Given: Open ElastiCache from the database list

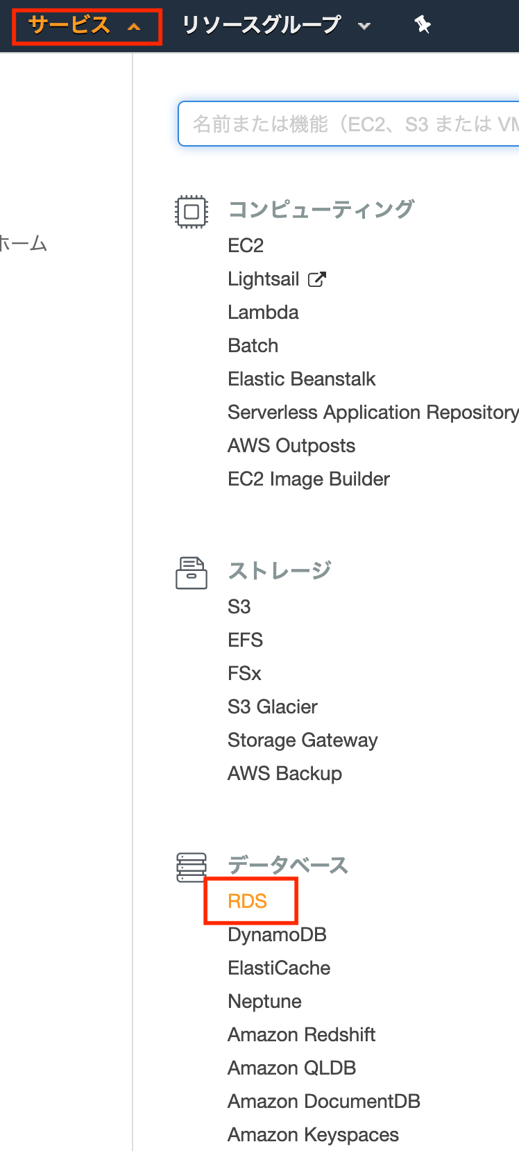Looking at the screenshot, I should (x=279, y=967).
